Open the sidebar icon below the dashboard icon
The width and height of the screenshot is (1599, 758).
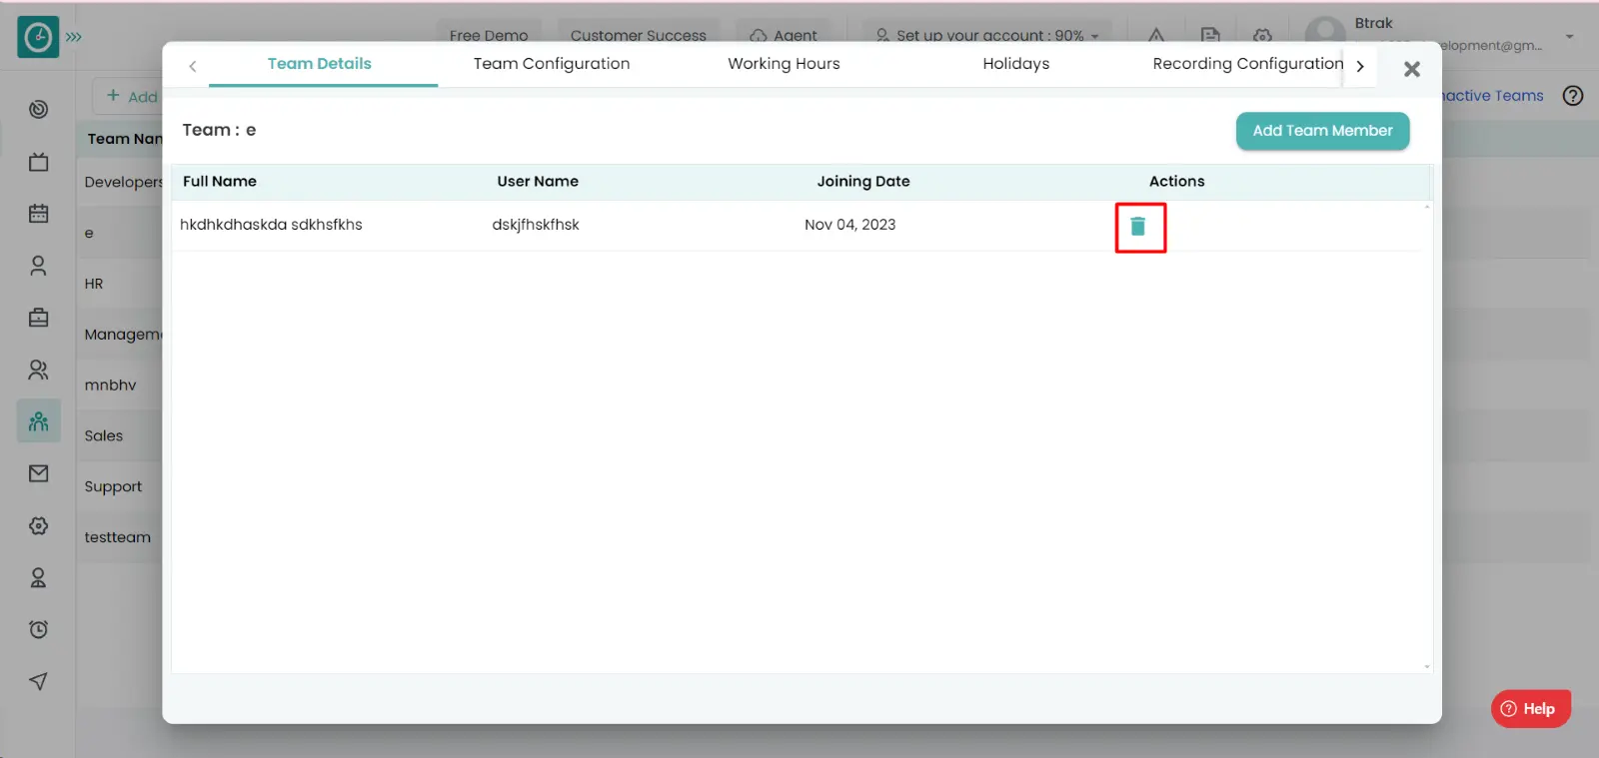point(39,162)
